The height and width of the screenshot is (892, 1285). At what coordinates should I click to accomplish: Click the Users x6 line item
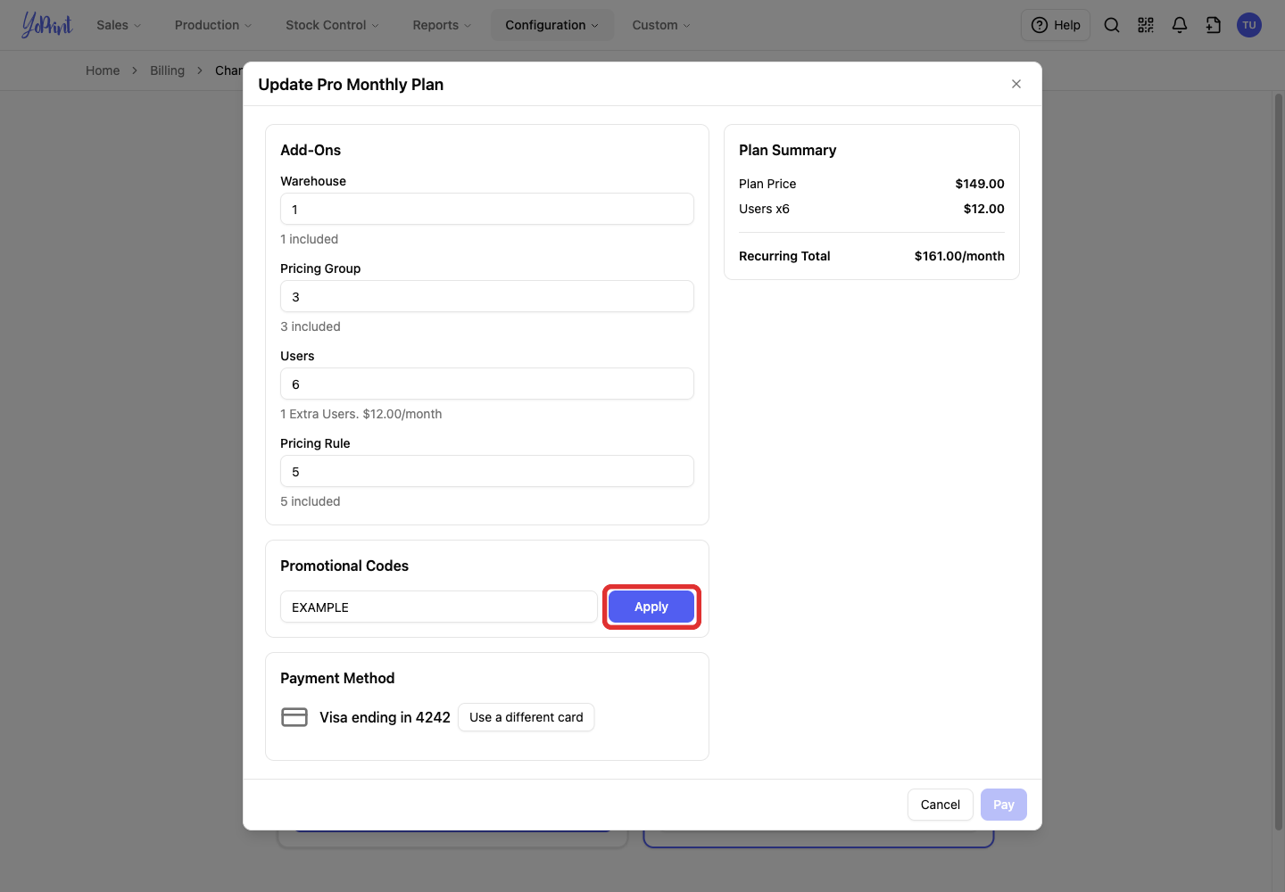click(872, 209)
